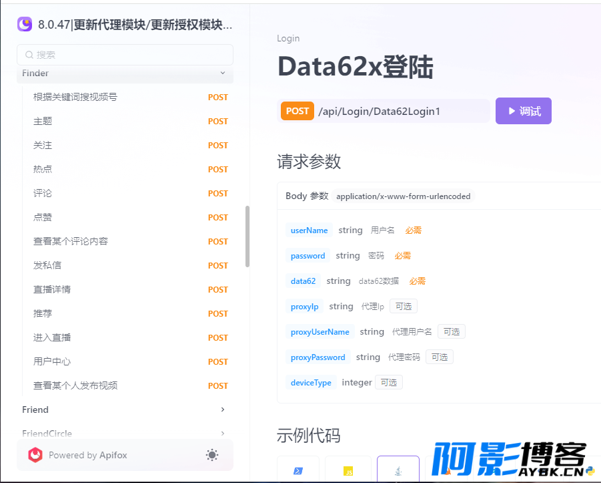Click POST label beside 发私信
The image size is (601, 483).
click(217, 266)
